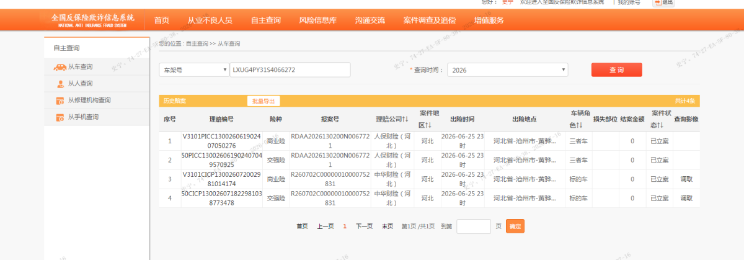The height and width of the screenshot is (260, 744).
Task: Sort by the 车辆角色 column header
Action: [579, 119]
